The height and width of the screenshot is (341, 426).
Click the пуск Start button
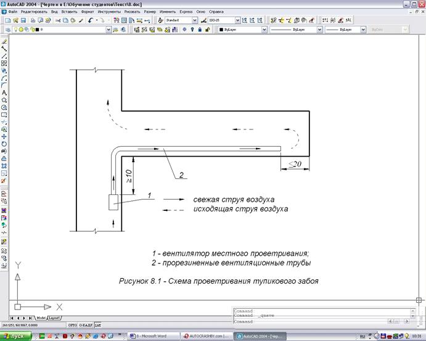pyautogui.click(x=15, y=336)
